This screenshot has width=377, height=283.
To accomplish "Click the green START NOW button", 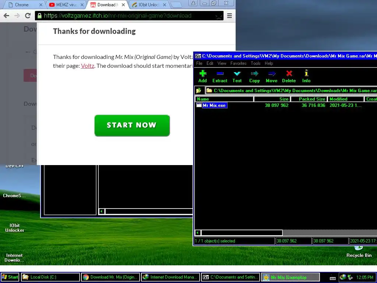I will click(x=132, y=125).
